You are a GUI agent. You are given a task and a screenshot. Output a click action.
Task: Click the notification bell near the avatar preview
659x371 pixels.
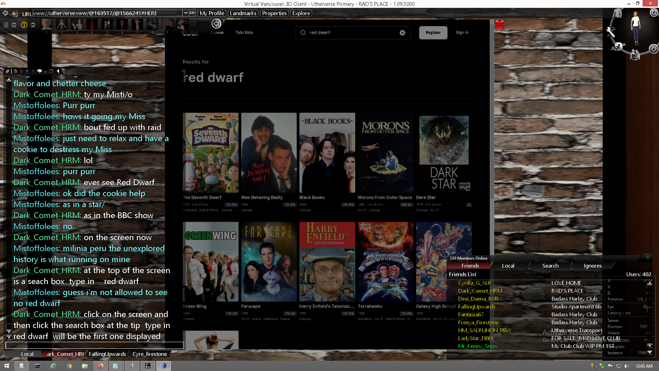653,12
